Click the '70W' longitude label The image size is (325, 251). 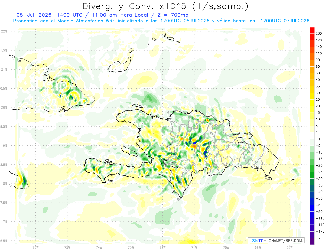226,247
